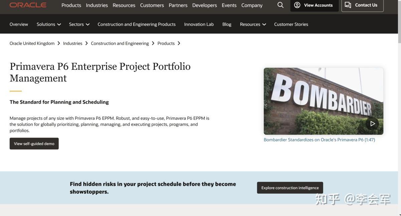401x216 pixels.
Task: Click View self-guided demo button
Action: tap(34, 143)
